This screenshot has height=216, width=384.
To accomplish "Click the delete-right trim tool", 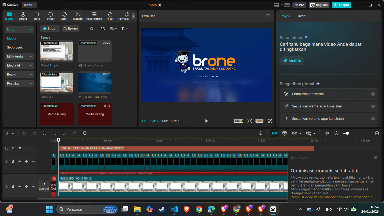I will pyautogui.click(x=65, y=133).
